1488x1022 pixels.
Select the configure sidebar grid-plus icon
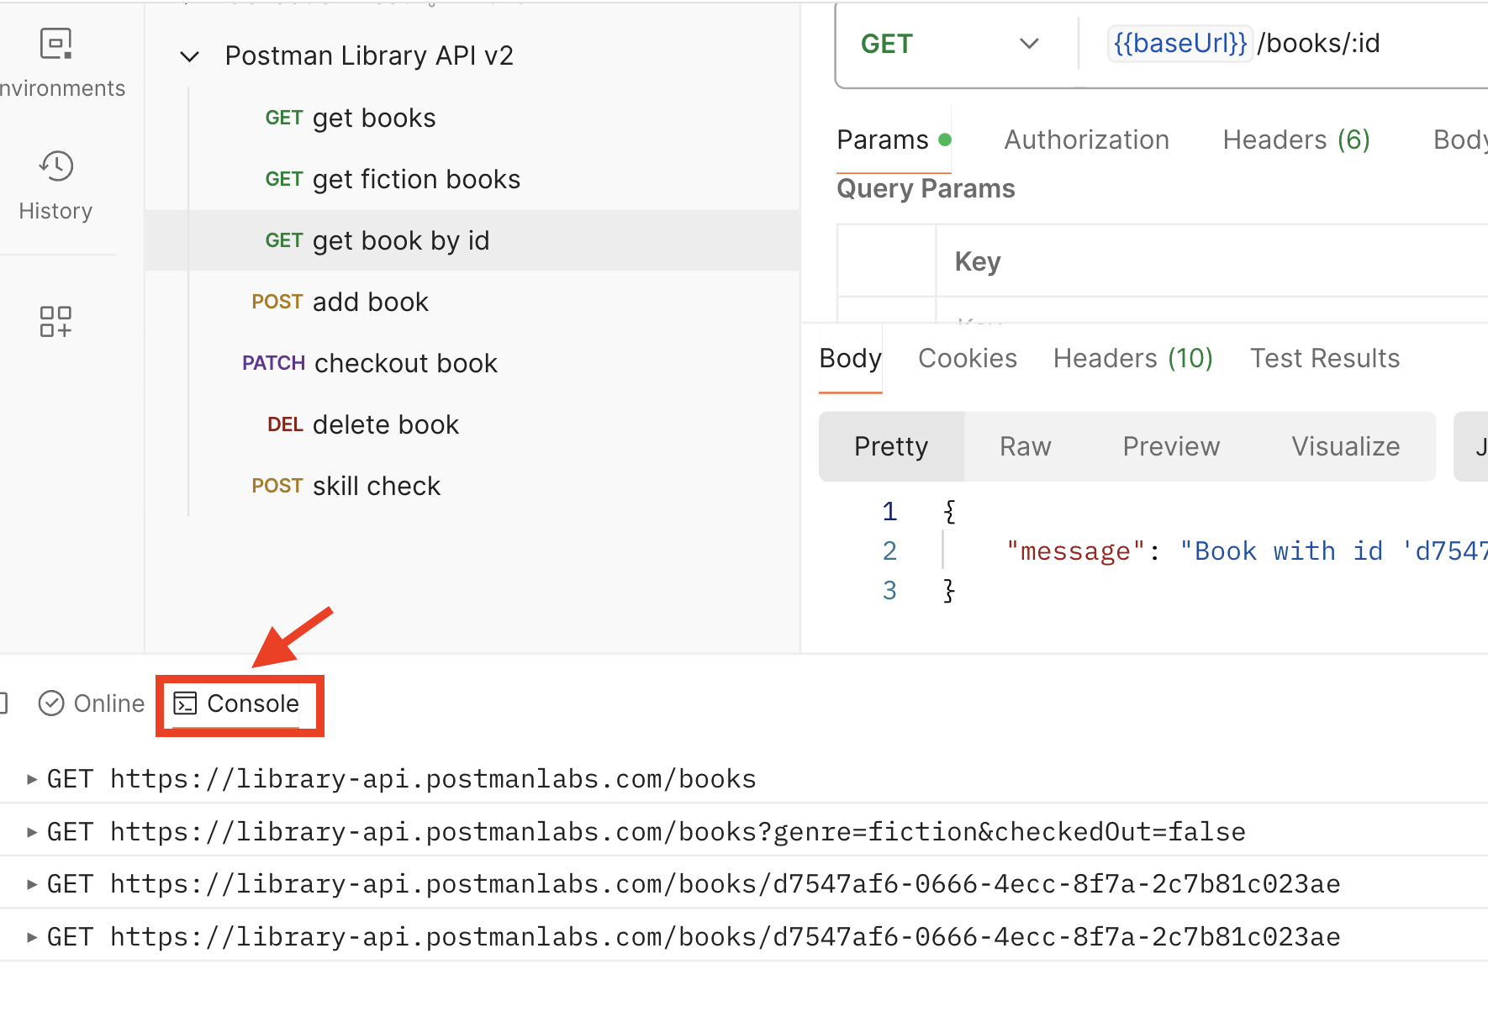click(x=55, y=321)
